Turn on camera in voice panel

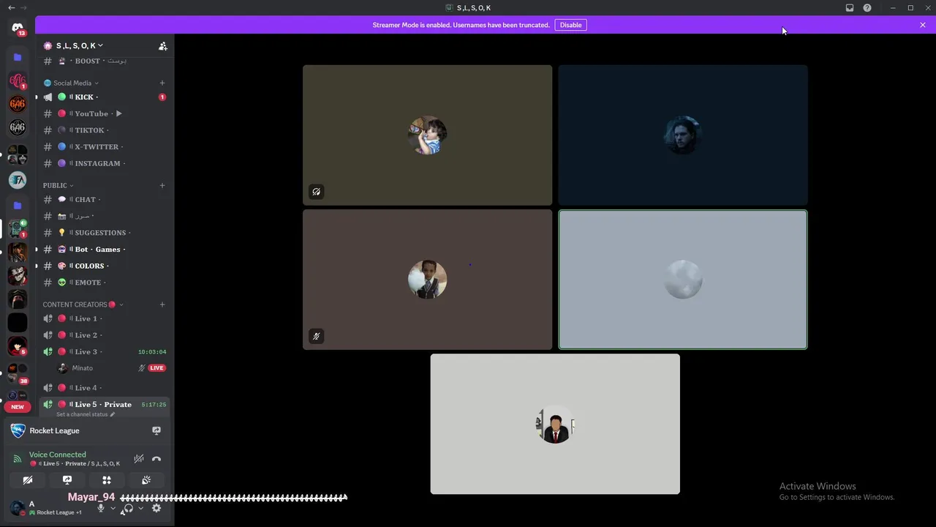coord(27,480)
